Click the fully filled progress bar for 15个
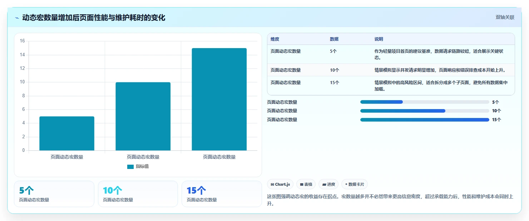 (x=425, y=120)
